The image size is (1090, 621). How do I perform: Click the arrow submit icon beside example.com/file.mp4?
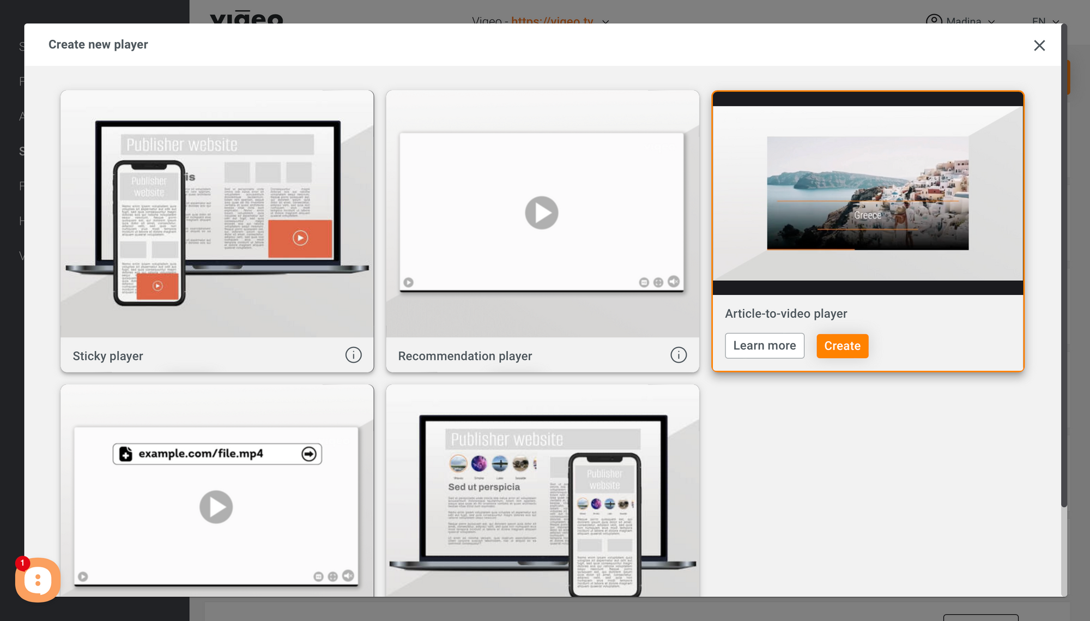pyautogui.click(x=309, y=453)
